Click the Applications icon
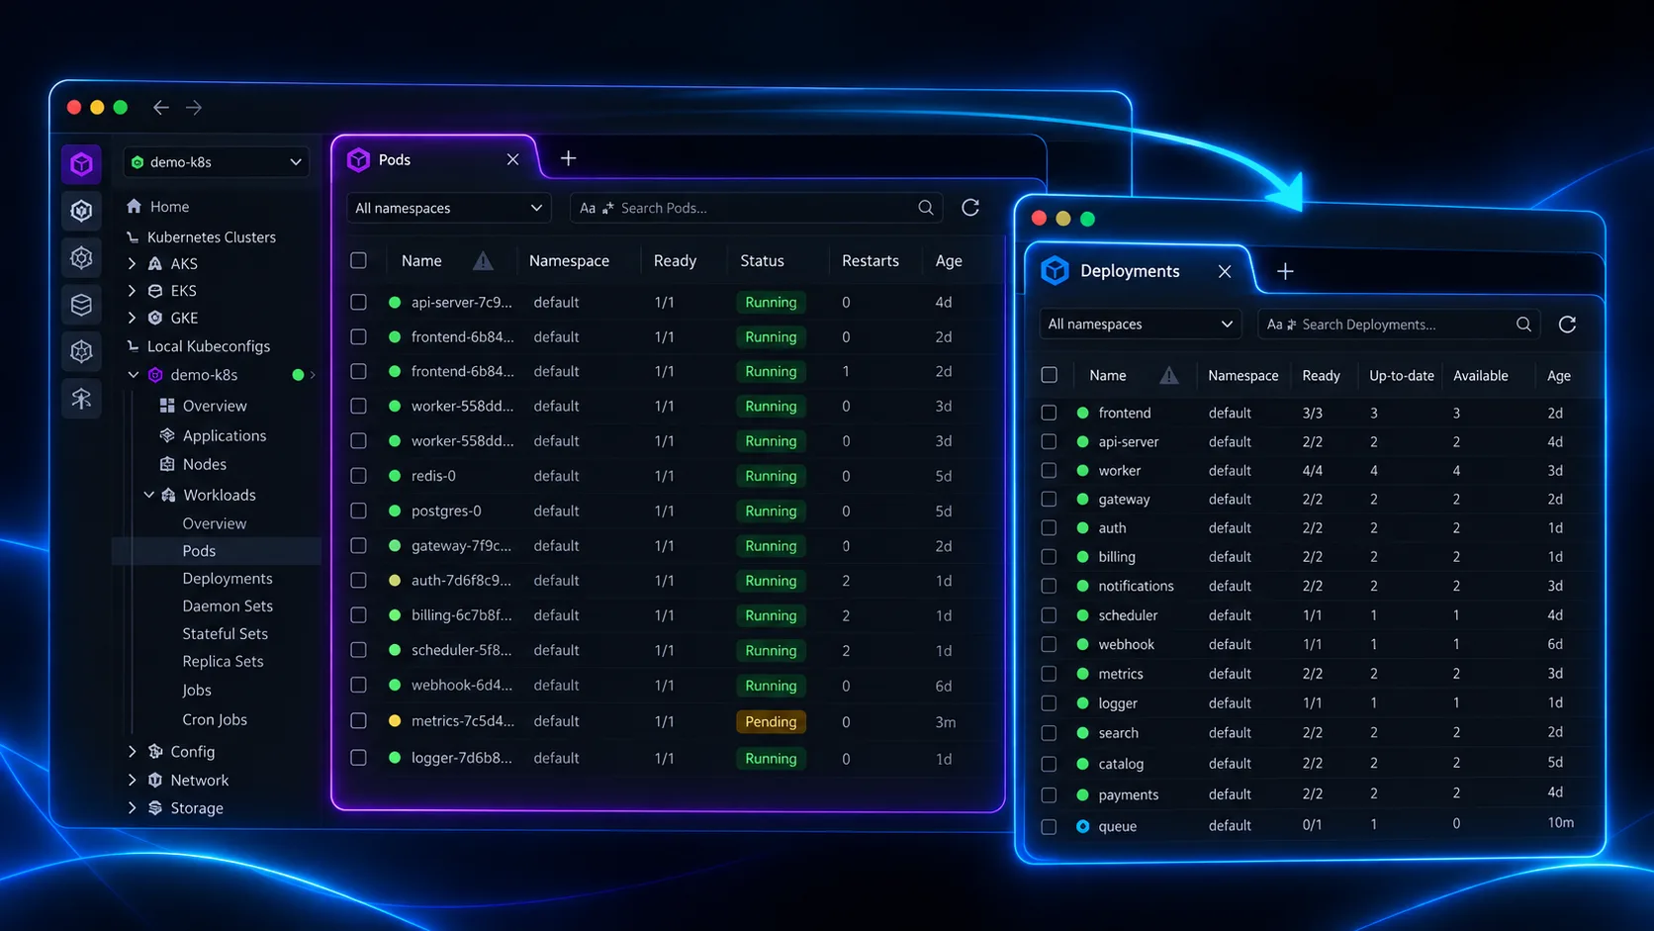 tap(167, 435)
